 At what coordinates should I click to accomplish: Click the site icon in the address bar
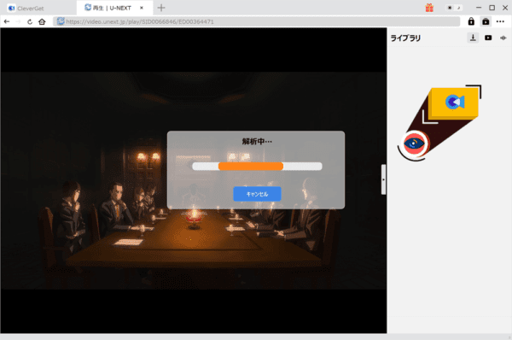[61, 21]
